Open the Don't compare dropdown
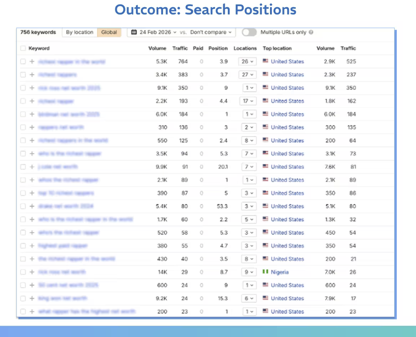Screen dimensions: 416x337 click(211, 32)
